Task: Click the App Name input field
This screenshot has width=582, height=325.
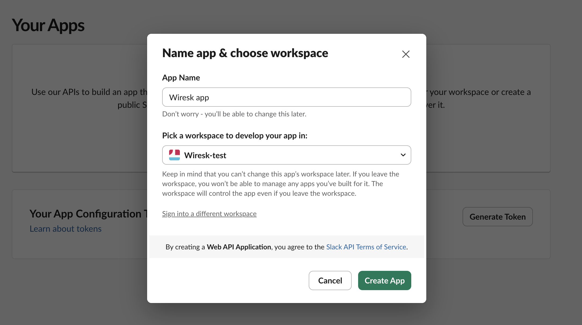Action: (286, 97)
